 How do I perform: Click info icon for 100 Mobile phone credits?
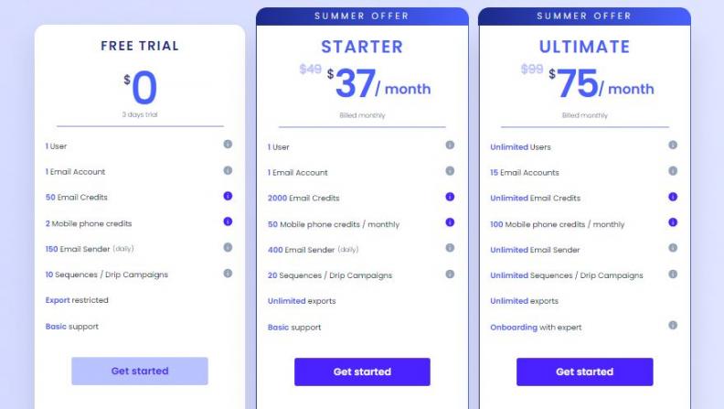point(673,222)
